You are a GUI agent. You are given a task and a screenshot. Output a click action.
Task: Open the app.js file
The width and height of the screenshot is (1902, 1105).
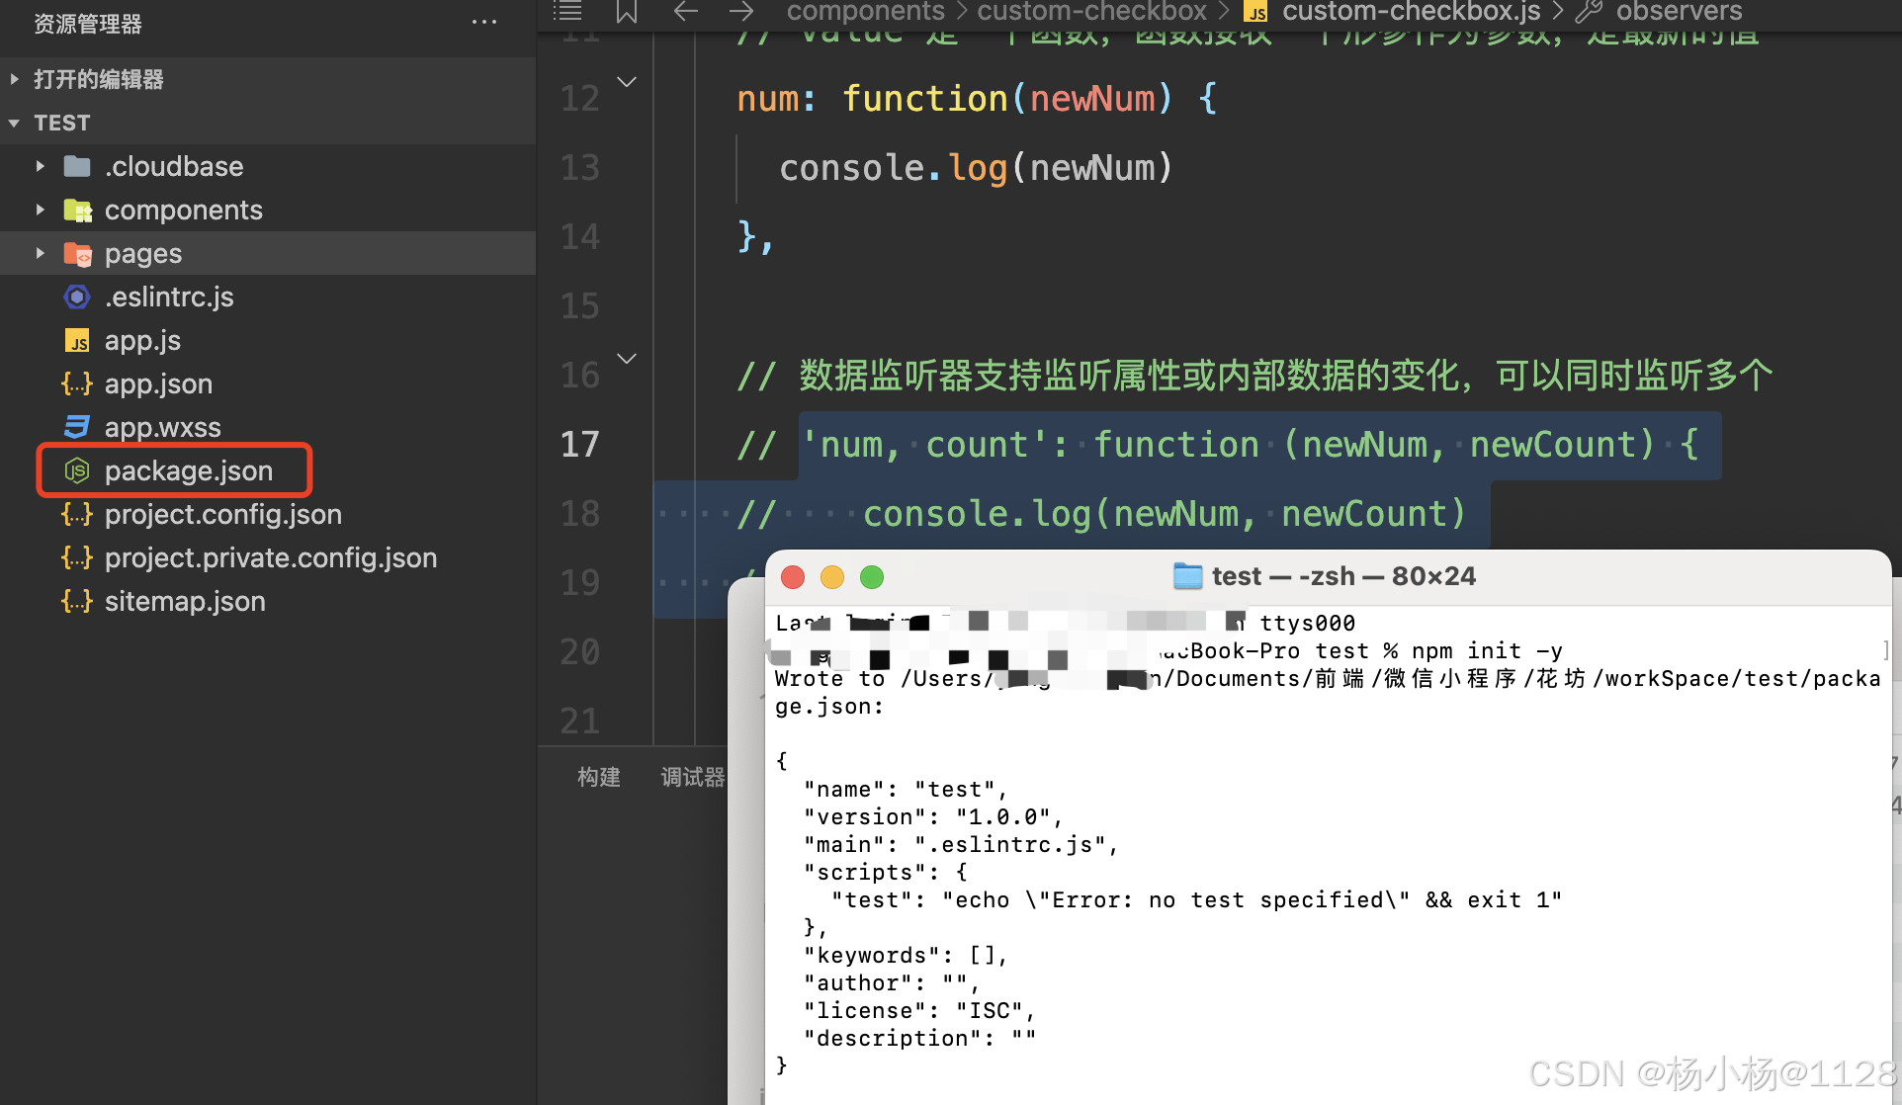142,340
